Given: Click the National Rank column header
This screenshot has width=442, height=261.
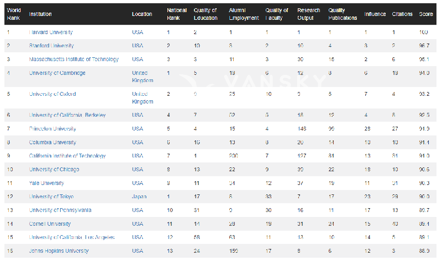Looking at the screenshot, I should pyautogui.click(x=177, y=14).
